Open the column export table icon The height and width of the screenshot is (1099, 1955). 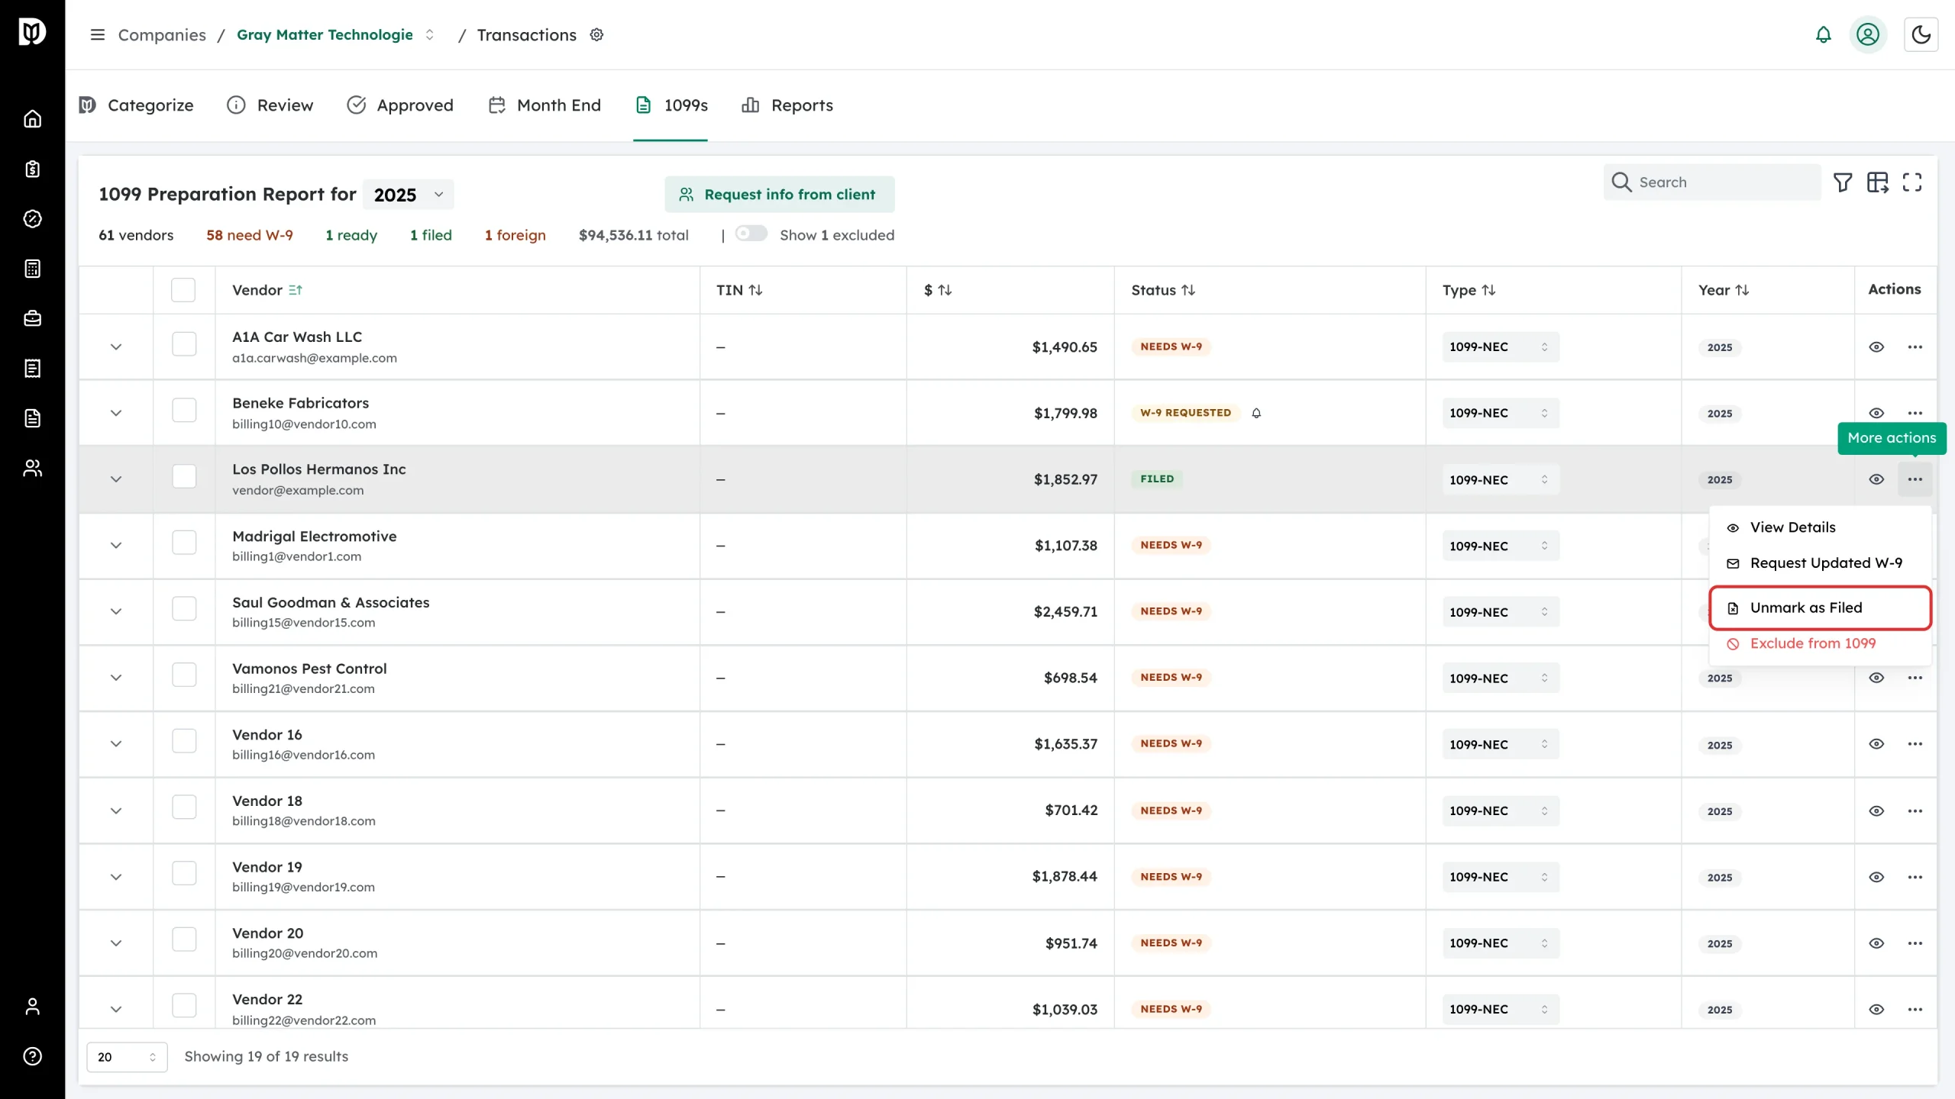tap(1877, 182)
